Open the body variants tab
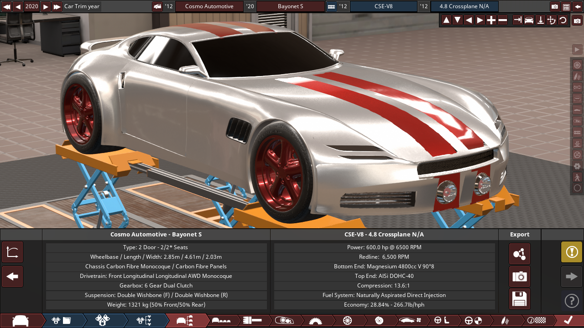The image size is (584, 328). pos(221,320)
